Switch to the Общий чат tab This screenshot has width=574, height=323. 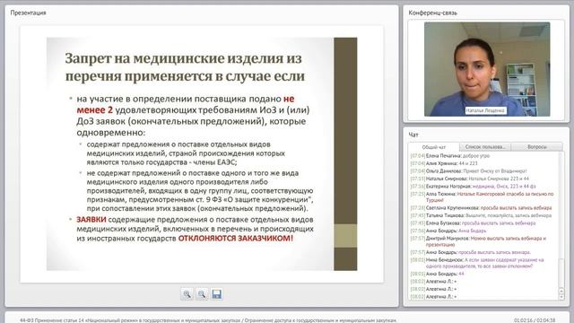click(x=434, y=147)
